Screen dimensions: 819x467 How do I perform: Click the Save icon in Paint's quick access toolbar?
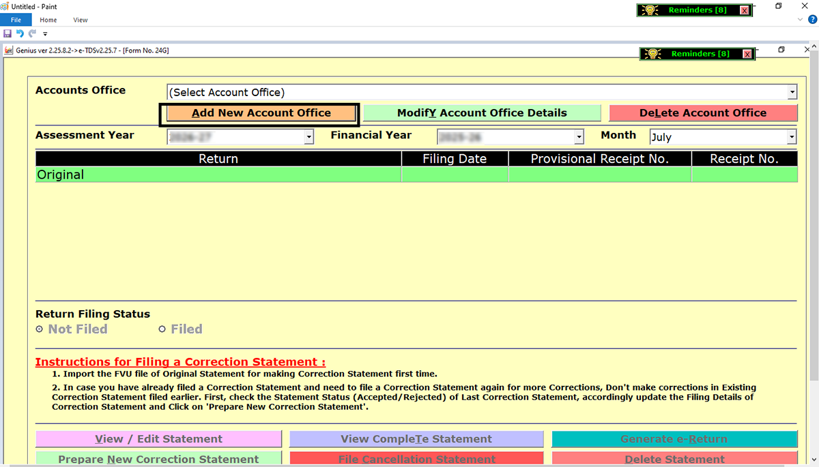pos(8,33)
